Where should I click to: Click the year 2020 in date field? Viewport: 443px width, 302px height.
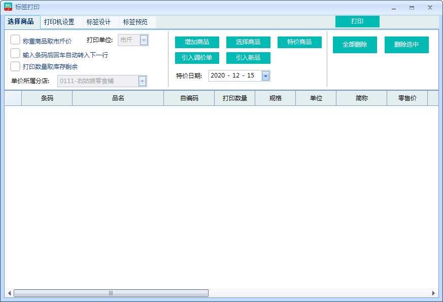tap(218, 75)
